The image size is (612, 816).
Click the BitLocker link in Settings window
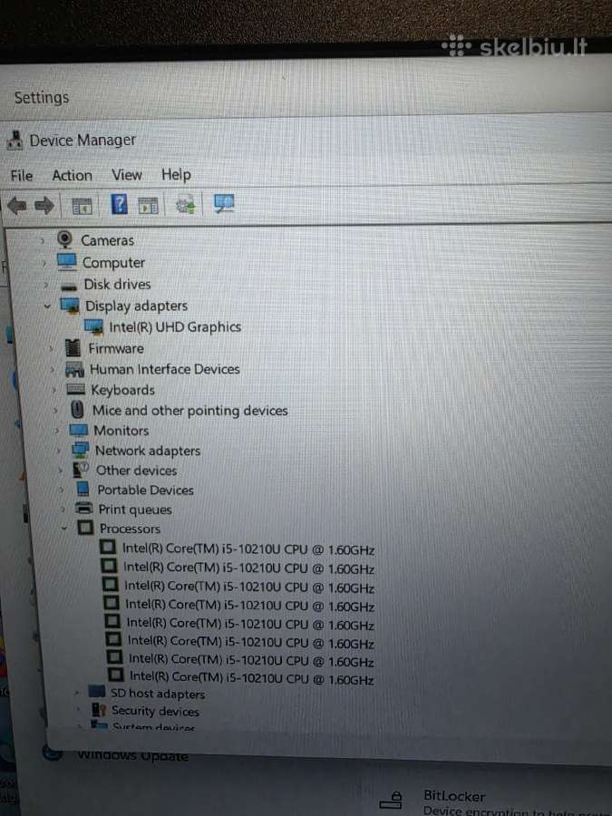coord(454,796)
